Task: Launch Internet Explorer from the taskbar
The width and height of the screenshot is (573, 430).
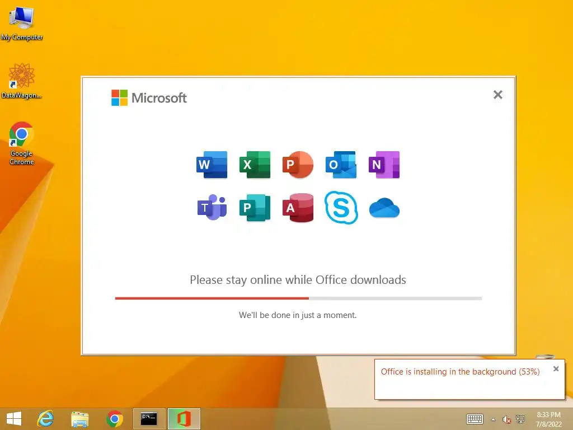Action: click(46, 419)
